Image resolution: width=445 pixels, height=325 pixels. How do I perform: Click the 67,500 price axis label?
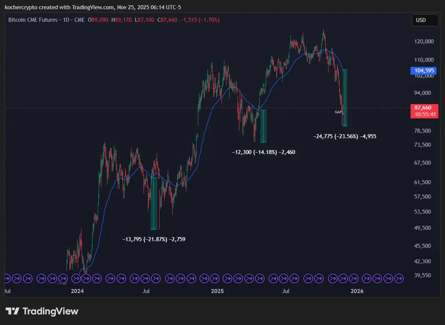423,163
